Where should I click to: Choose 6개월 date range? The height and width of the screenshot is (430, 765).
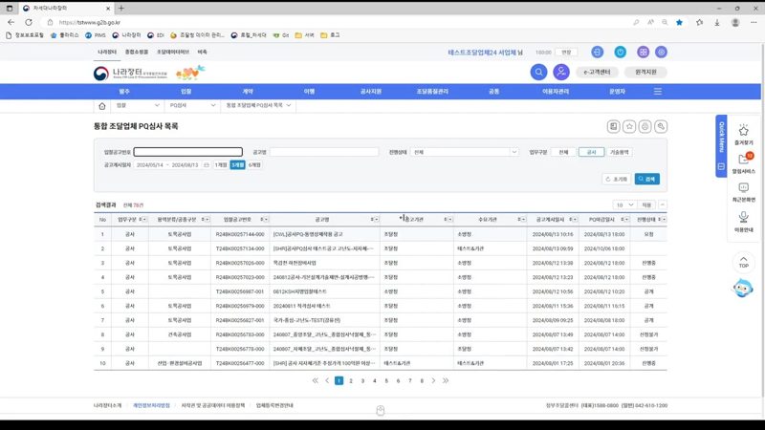click(x=254, y=165)
